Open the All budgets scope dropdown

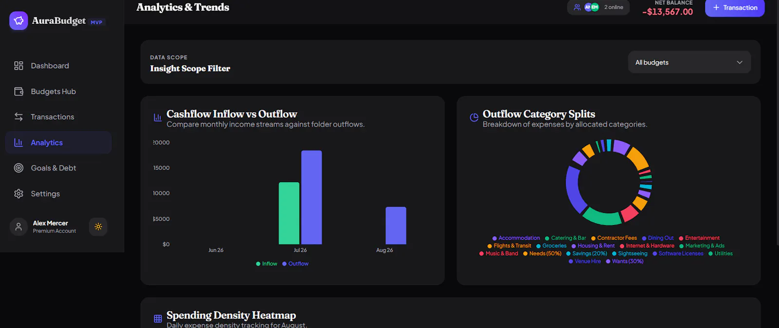(x=689, y=62)
